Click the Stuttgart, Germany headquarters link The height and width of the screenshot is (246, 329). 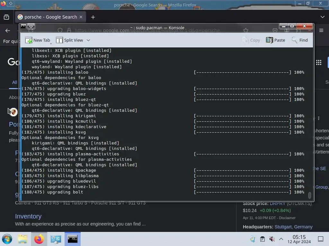(x=294, y=227)
